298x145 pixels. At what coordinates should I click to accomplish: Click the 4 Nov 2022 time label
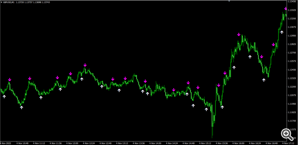pyautogui.click(x=5, y=143)
